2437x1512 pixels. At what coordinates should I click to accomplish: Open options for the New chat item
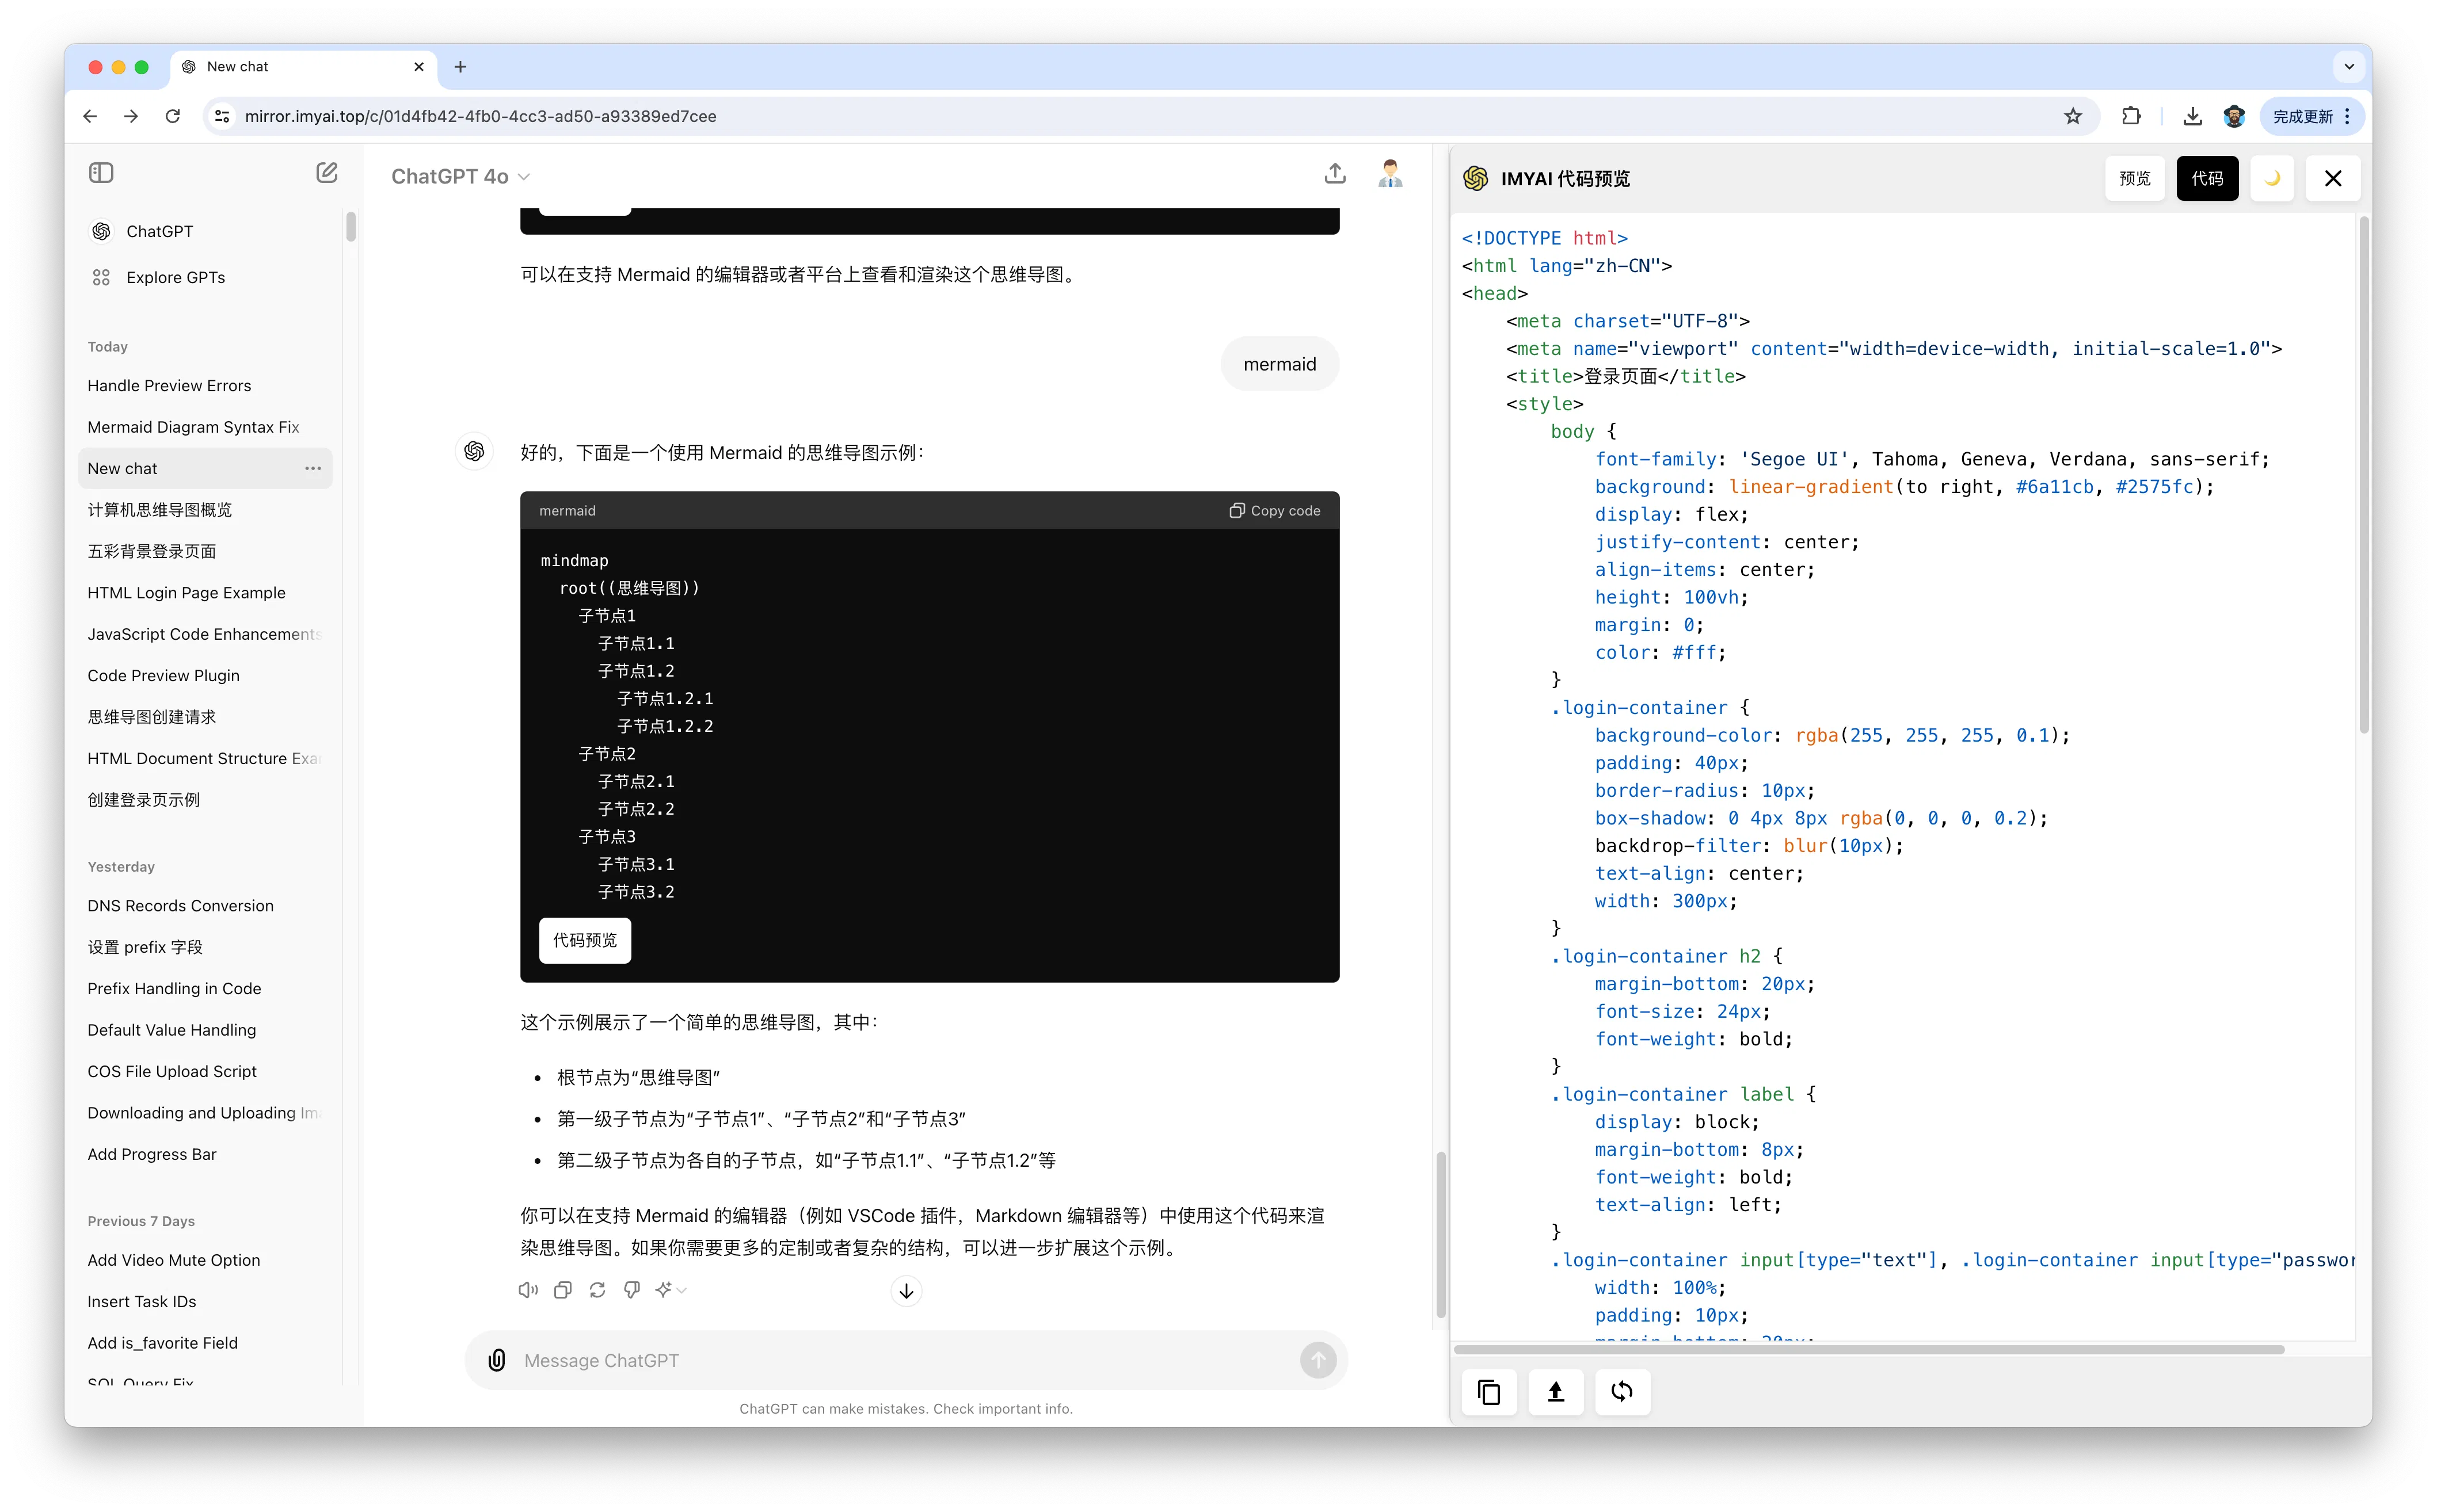pyautogui.click(x=313, y=468)
